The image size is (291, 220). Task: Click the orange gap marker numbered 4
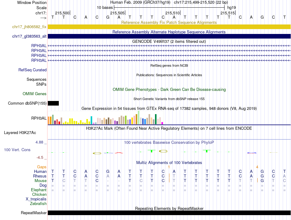point(257,167)
